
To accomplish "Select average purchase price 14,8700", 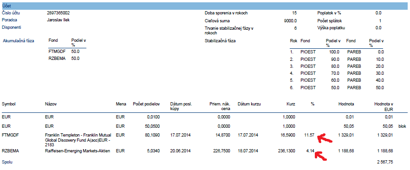I will [x=222, y=135].
